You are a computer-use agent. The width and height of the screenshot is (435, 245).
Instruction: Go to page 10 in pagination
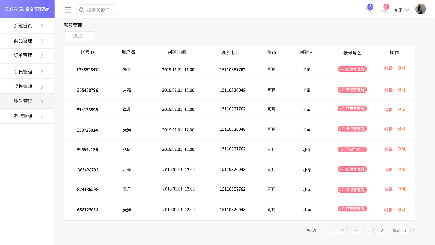369,230
